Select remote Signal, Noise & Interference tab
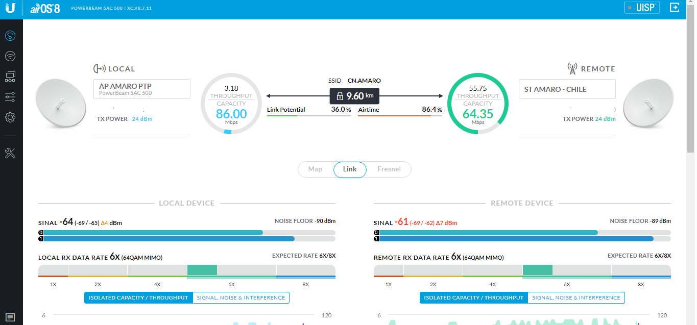This screenshot has height=325, width=697. [x=576, y=297]
